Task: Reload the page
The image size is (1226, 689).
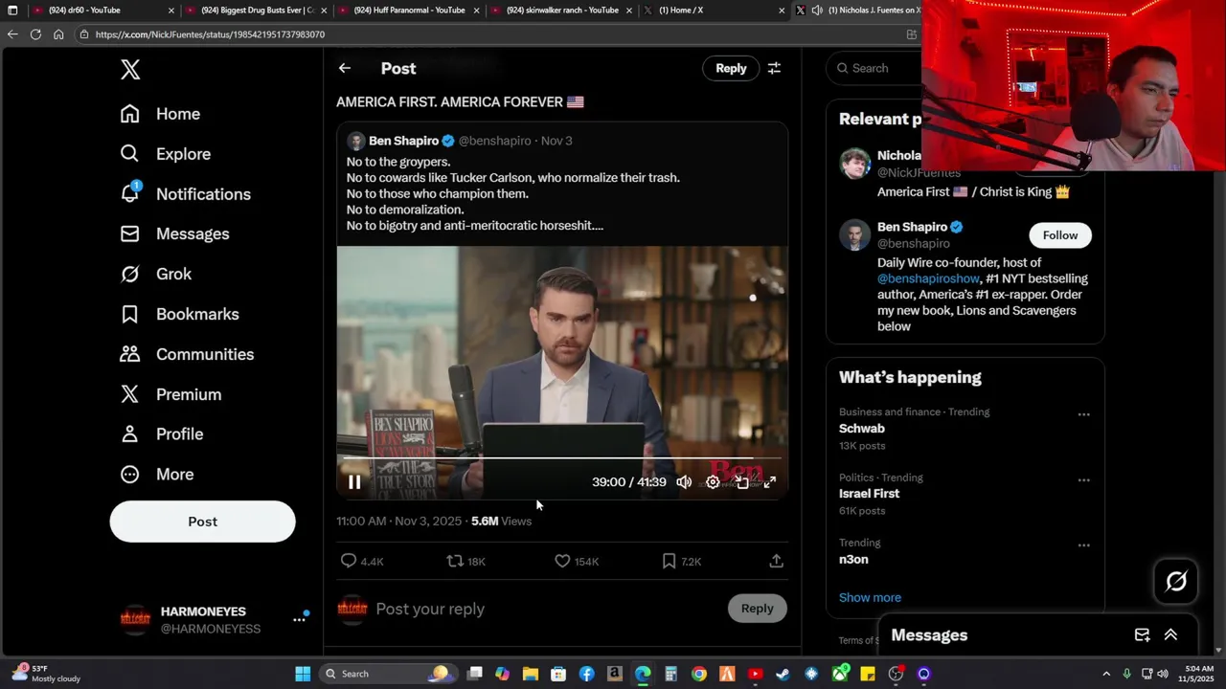Action: tap(35, 34)
